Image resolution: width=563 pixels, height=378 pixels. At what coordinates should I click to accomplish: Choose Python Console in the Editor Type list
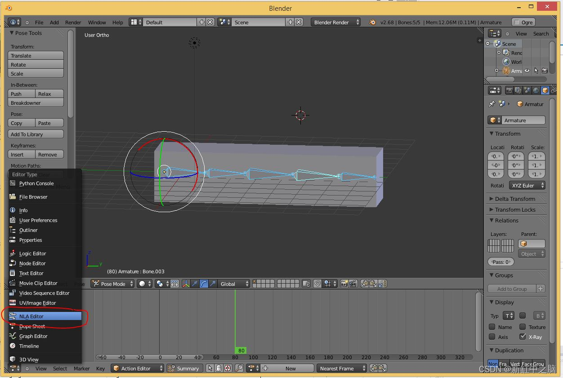pos(45,183)
